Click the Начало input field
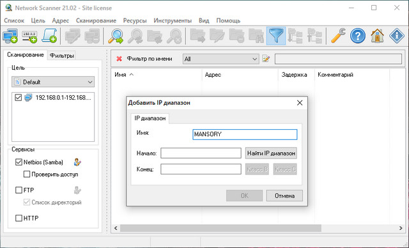409x248 pixels. [201, 153]
